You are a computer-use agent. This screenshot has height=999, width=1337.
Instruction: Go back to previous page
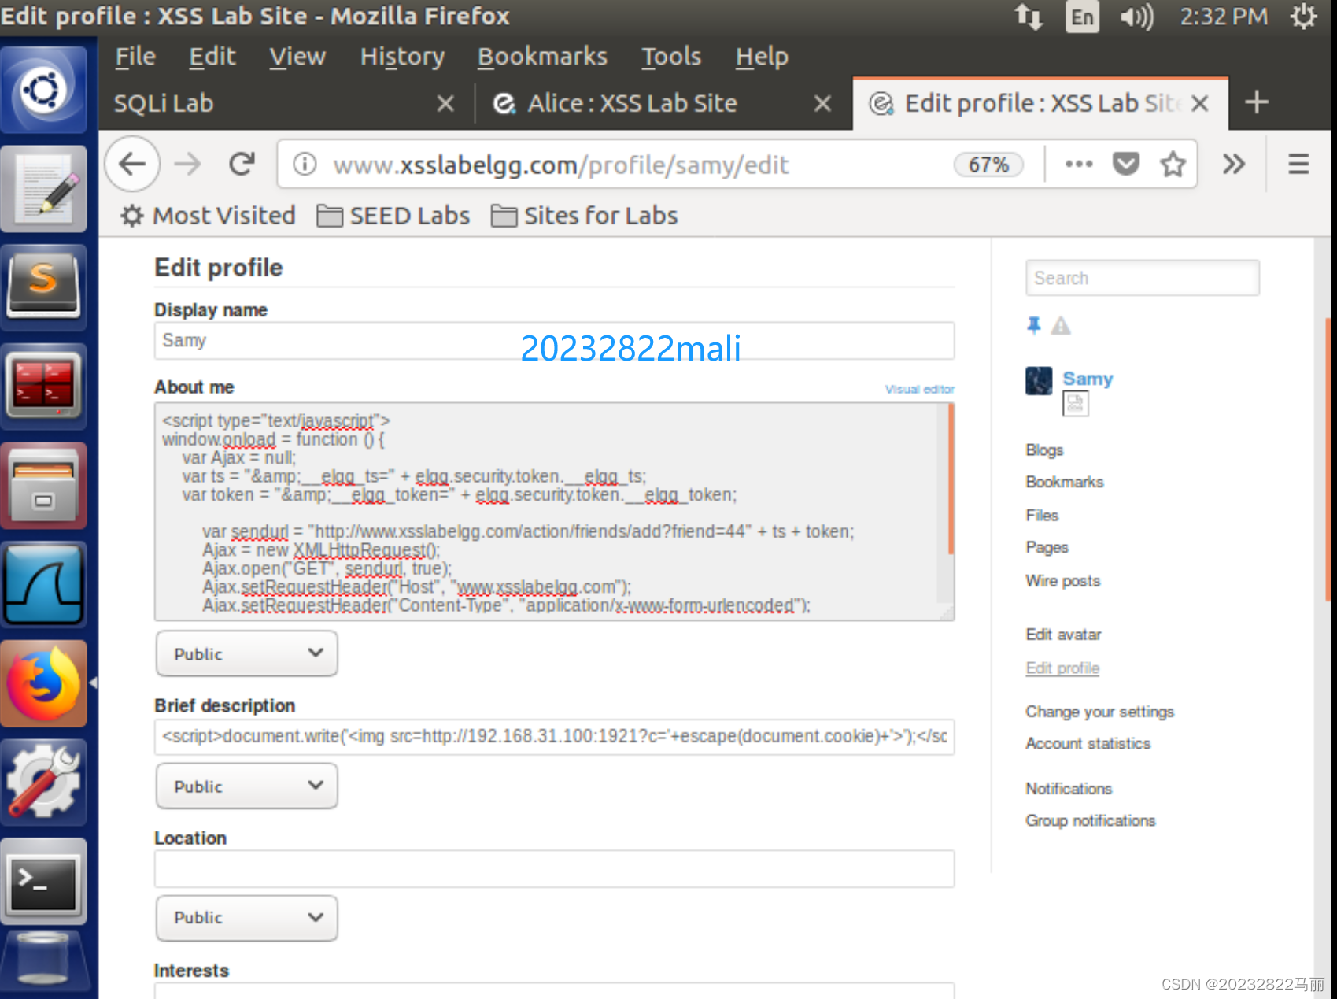(132, 165)
